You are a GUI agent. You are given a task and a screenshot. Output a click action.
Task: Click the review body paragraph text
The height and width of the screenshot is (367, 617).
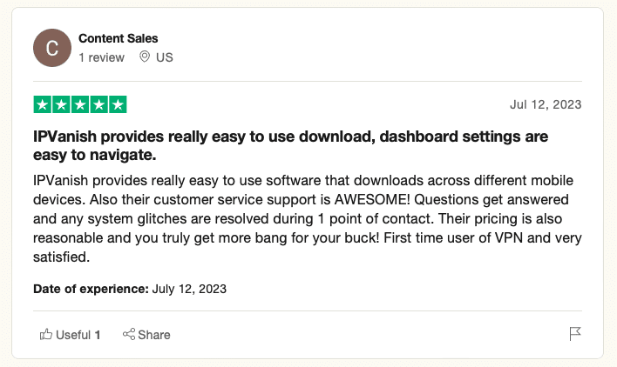pos(308,218)
